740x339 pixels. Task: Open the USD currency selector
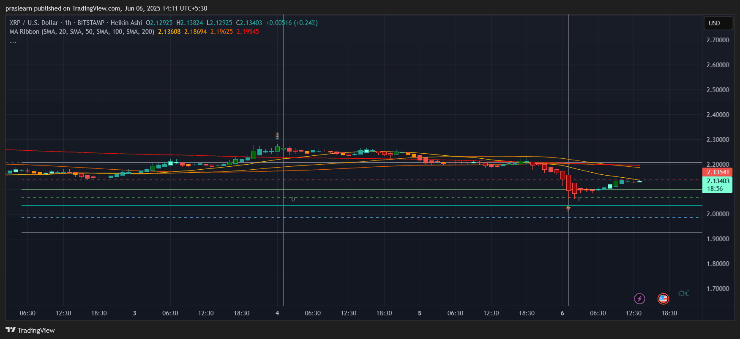(718, 23)
